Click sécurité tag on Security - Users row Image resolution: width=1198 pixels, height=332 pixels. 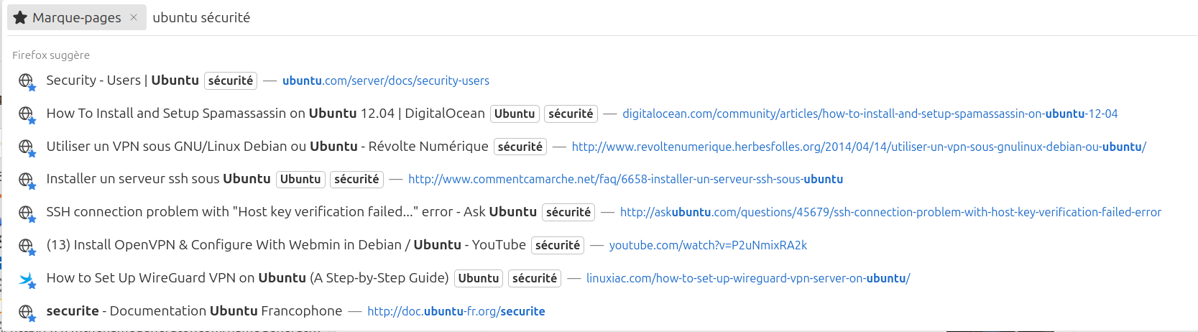[x=231, y=80]
